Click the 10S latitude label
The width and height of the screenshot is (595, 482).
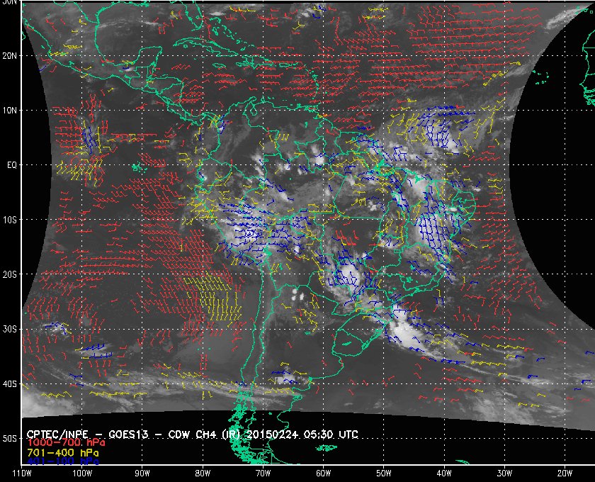(x=9, y=220)
